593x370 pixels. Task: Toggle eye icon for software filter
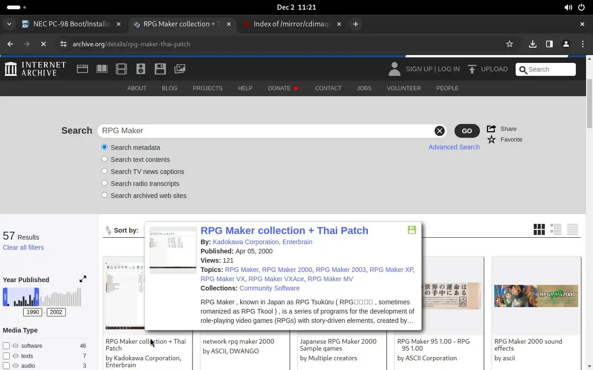(15, 346)
